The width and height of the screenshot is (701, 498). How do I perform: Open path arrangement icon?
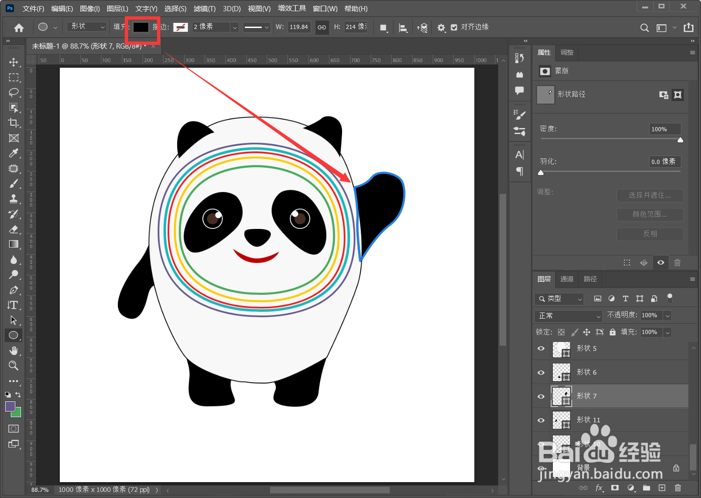(x=422, y=28)
